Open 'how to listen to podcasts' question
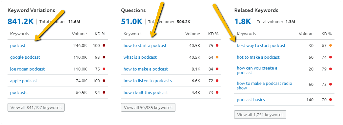Screen dimensions: 343x125 tap(148, 81)
